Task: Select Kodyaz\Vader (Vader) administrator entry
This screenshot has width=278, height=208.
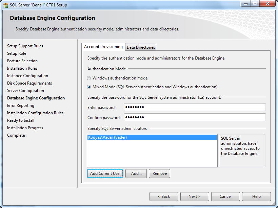Action: point(152,137)
